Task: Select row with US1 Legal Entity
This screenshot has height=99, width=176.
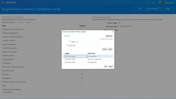Action: point(88,56)
